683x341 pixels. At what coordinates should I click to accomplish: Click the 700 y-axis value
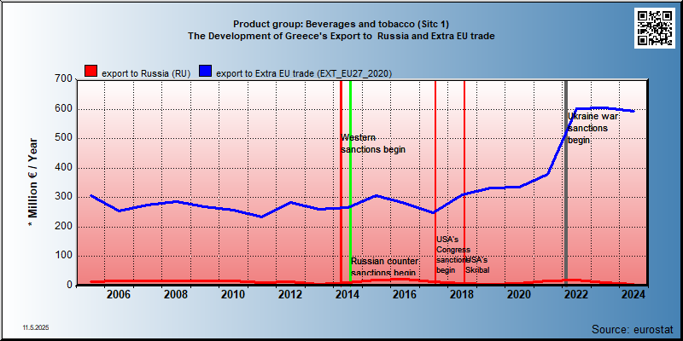pyautogui.click(x=63, y=79)
